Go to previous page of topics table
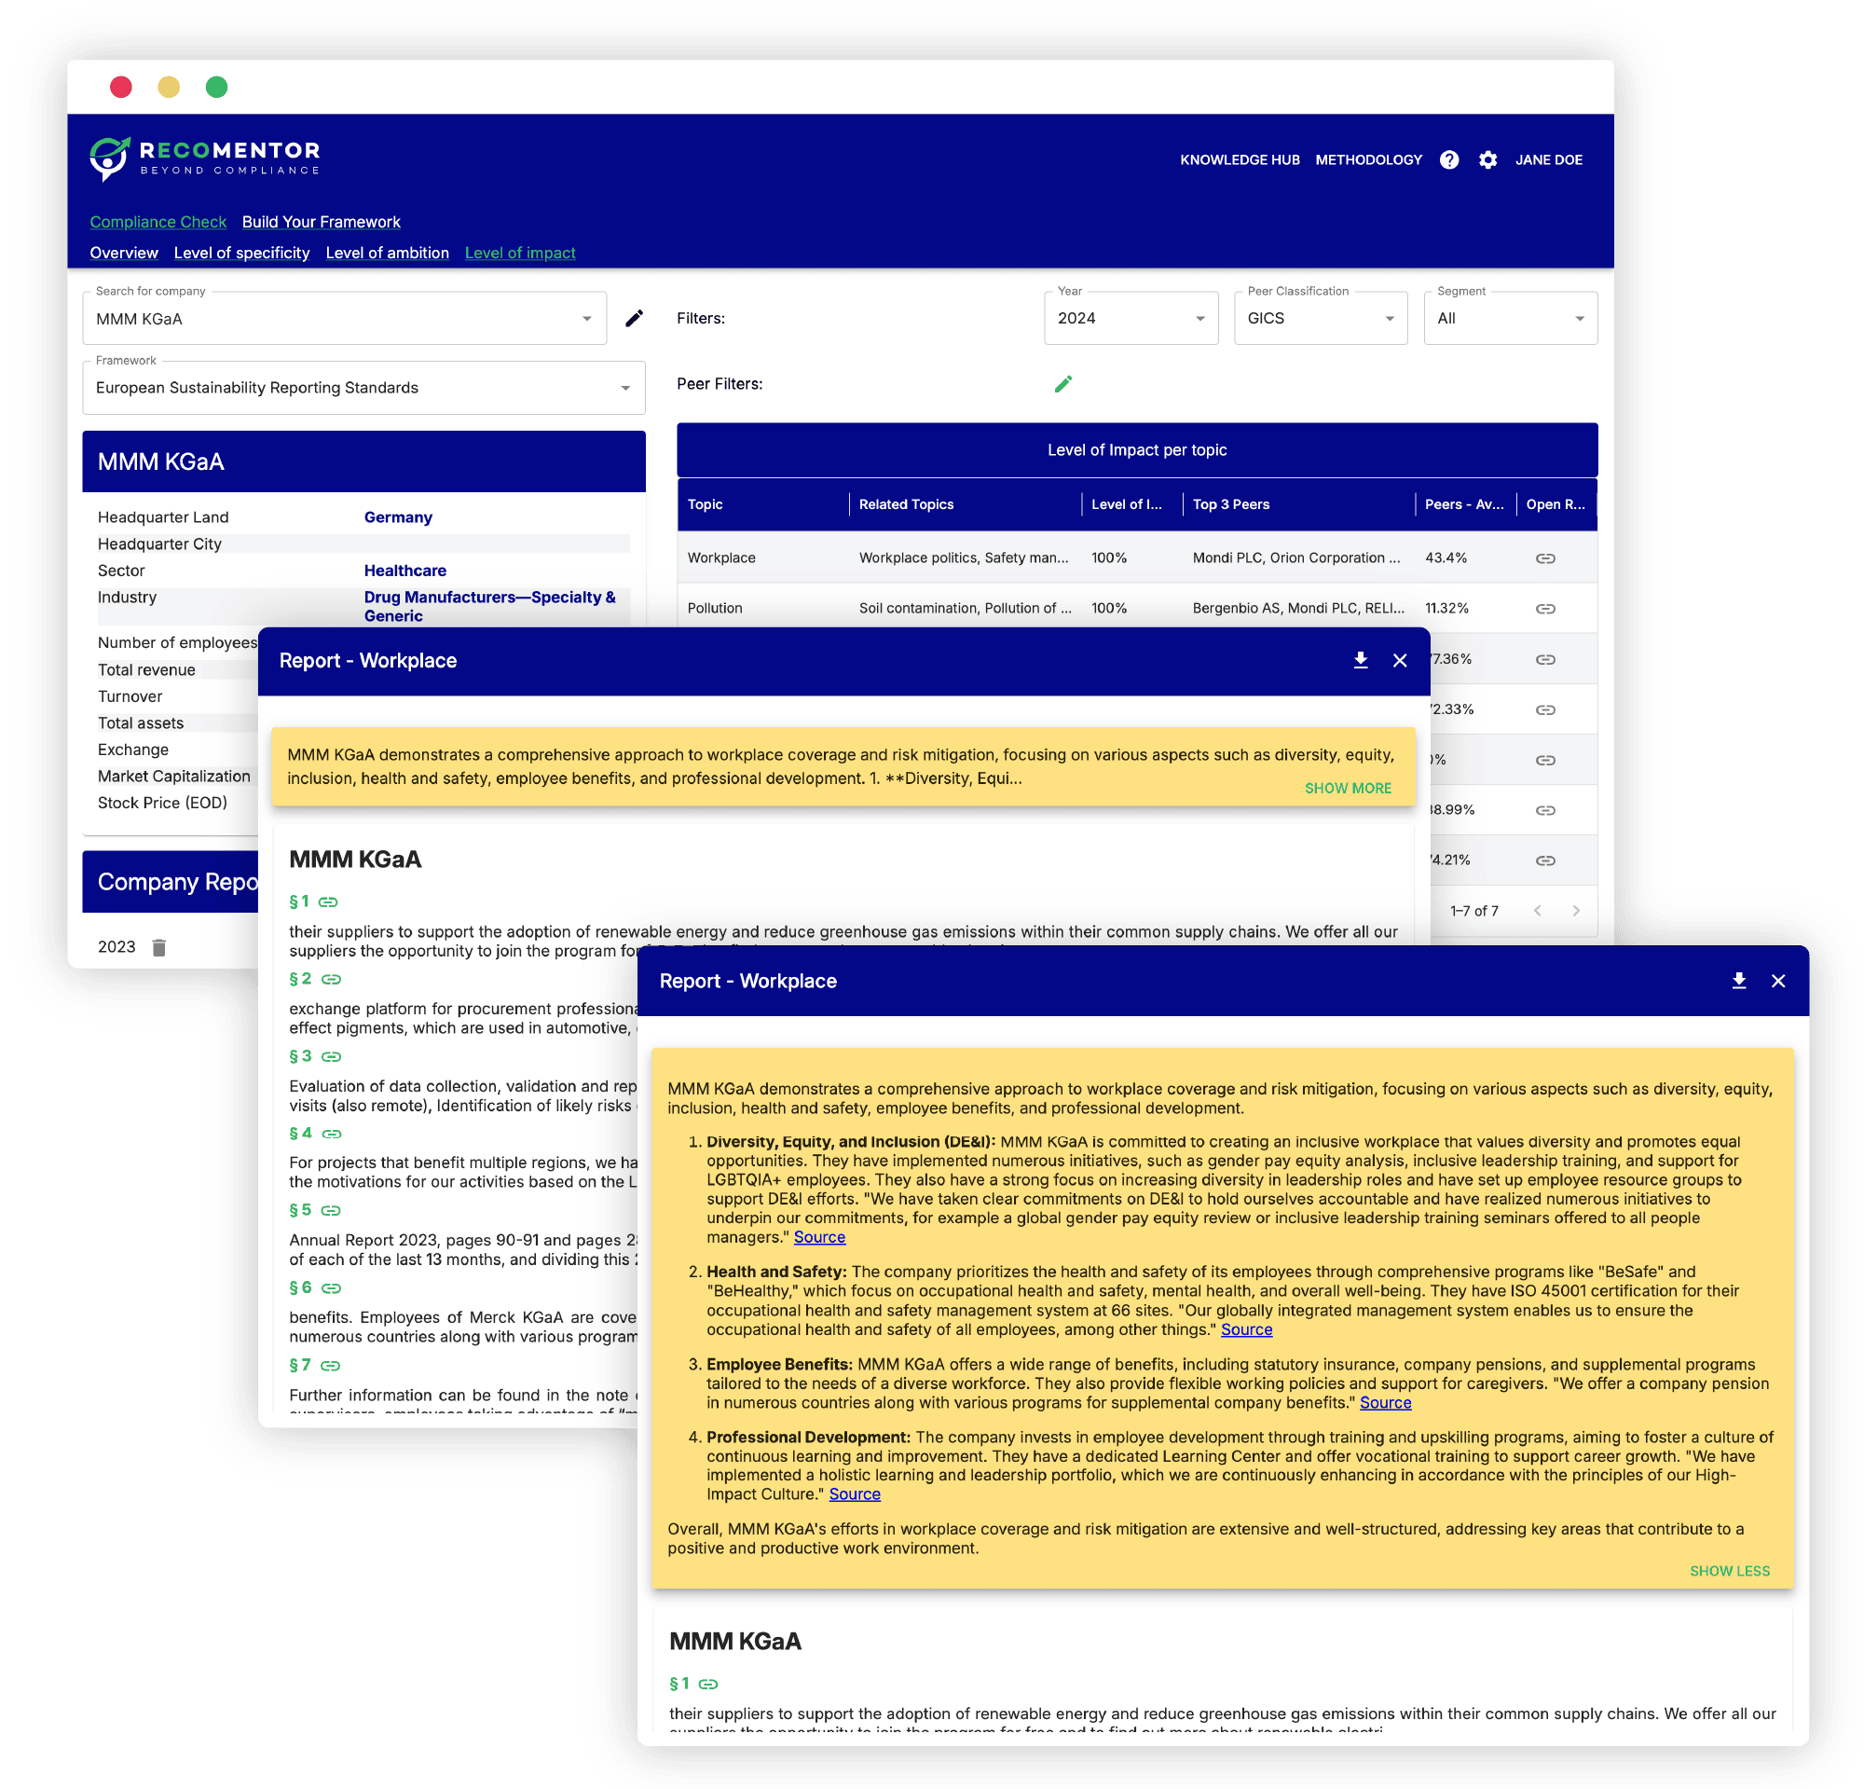Screen dimensions: 1864x1789 (x=1538, y=911)
